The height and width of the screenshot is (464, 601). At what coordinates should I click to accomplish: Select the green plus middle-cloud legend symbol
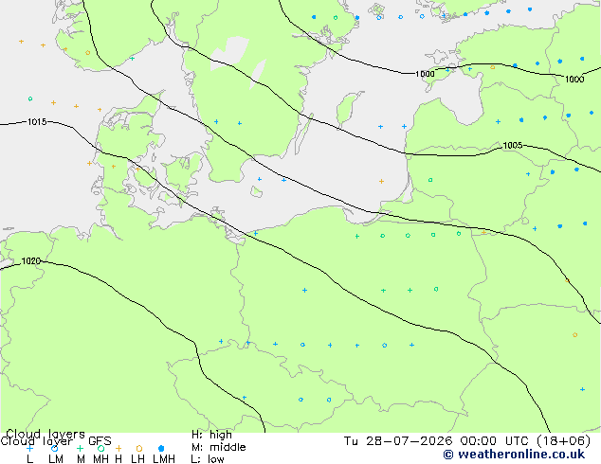80,448
